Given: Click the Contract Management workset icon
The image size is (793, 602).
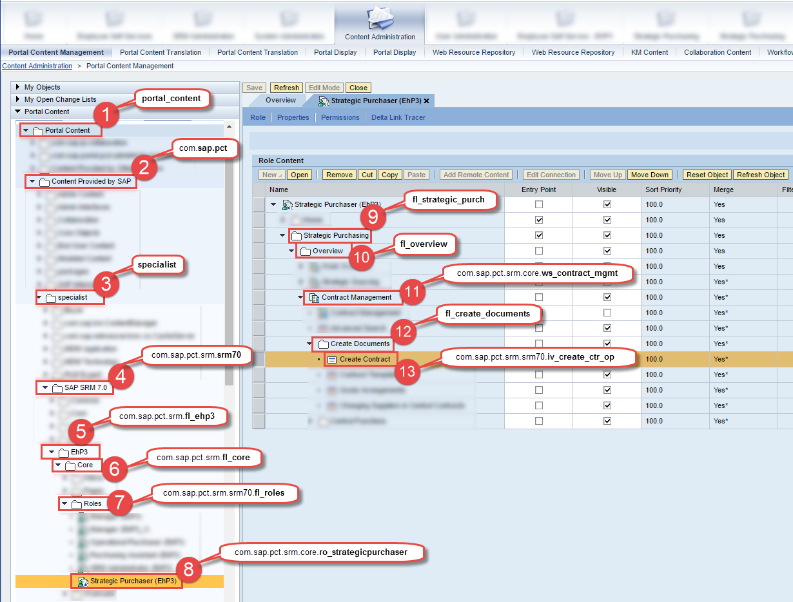Looking at the screenshot, I should click(315, 298).
